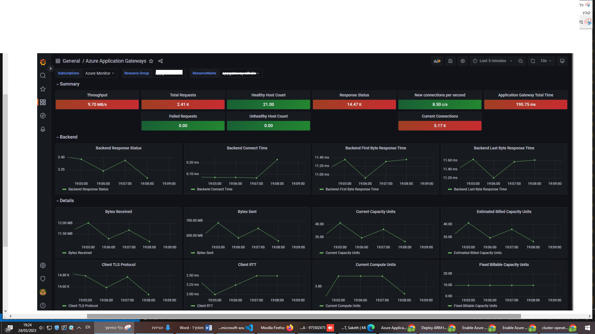Toggle the Client RTT legend series

205,306
